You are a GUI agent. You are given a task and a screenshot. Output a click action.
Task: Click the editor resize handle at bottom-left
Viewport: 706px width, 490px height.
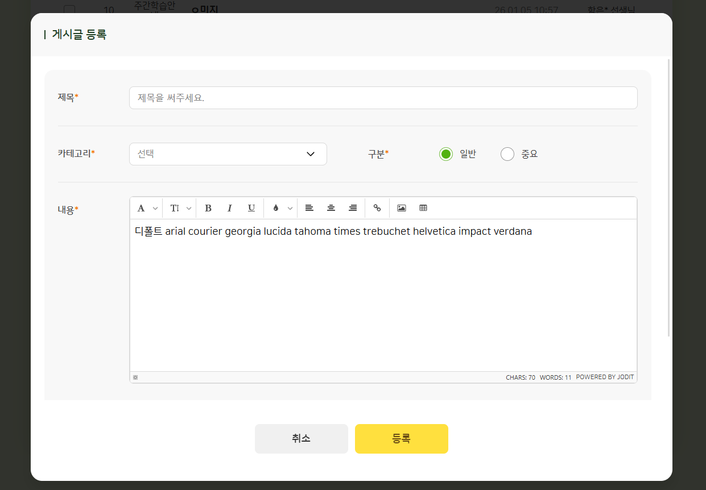pos(135,377)
